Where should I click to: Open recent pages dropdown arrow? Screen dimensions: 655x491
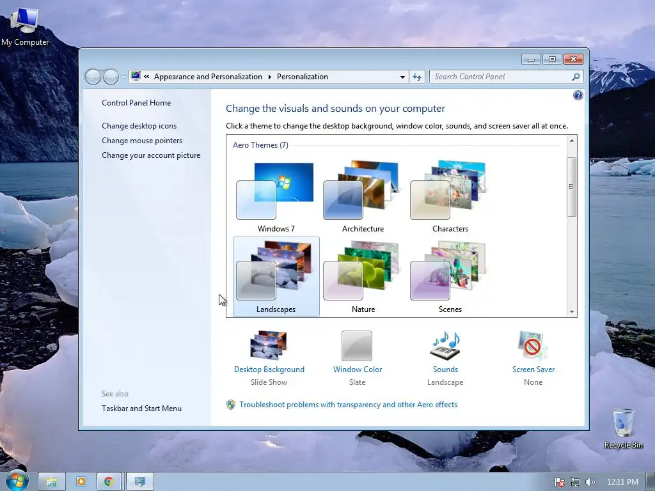point(123,77)
